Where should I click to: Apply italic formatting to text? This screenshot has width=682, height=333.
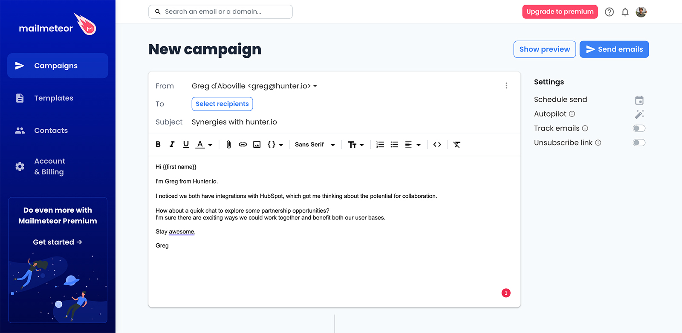pyautogui.click(x=172, y=145)
